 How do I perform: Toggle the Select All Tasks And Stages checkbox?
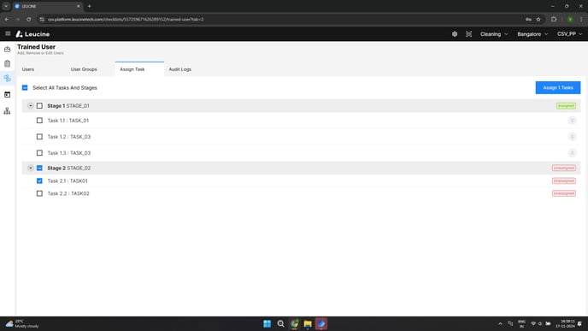[25, 87]
